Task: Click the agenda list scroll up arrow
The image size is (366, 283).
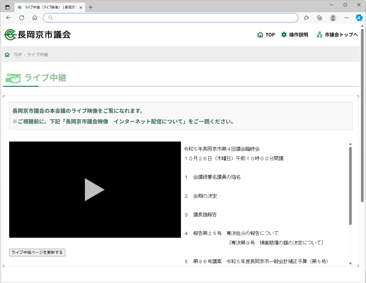Action: tap(350, 144)
